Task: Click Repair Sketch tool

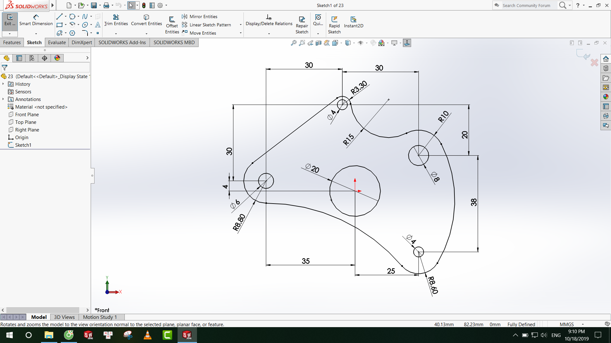Action: 302,25
